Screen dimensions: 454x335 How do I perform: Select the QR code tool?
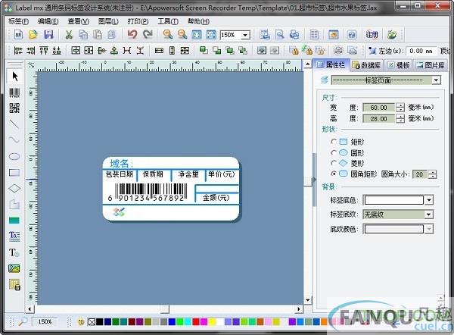click(14, 108)
